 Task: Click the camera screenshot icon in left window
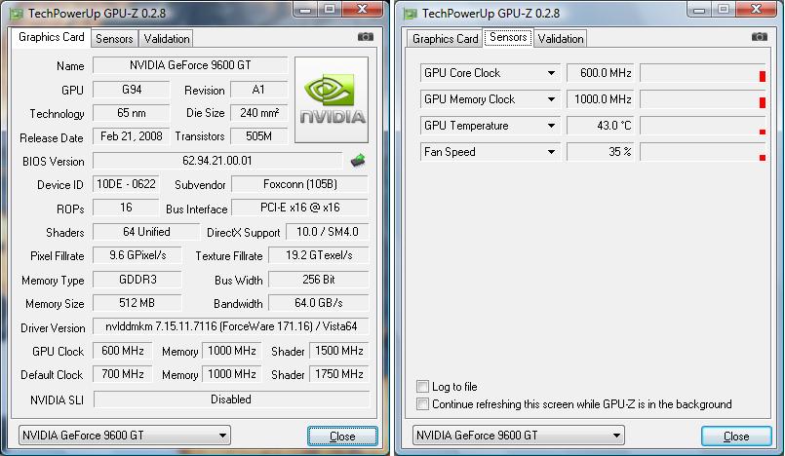point(366,36)
